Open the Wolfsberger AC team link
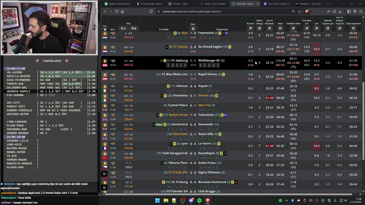 pyautogui.click(x=209, y=61)
